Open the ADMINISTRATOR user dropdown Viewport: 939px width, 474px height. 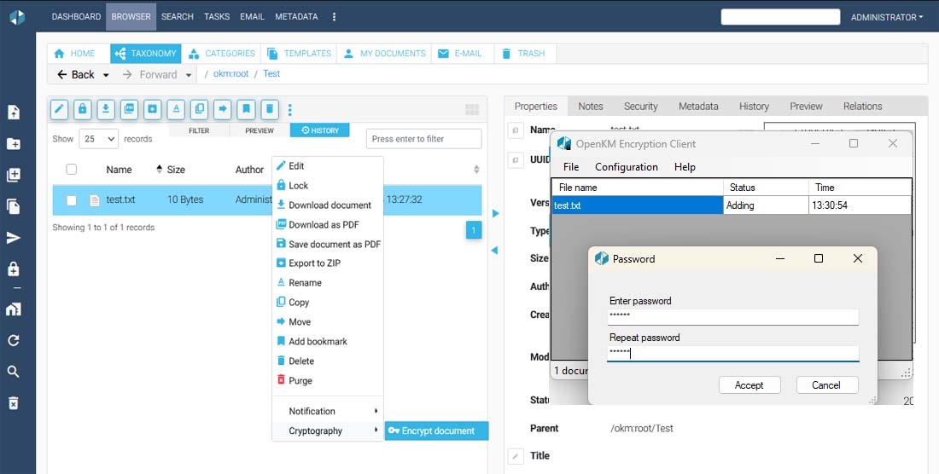click(887, 17)
